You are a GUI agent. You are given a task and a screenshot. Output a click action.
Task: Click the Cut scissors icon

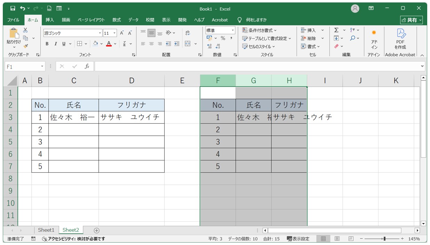pyautogui.click(x=25, y=30)
